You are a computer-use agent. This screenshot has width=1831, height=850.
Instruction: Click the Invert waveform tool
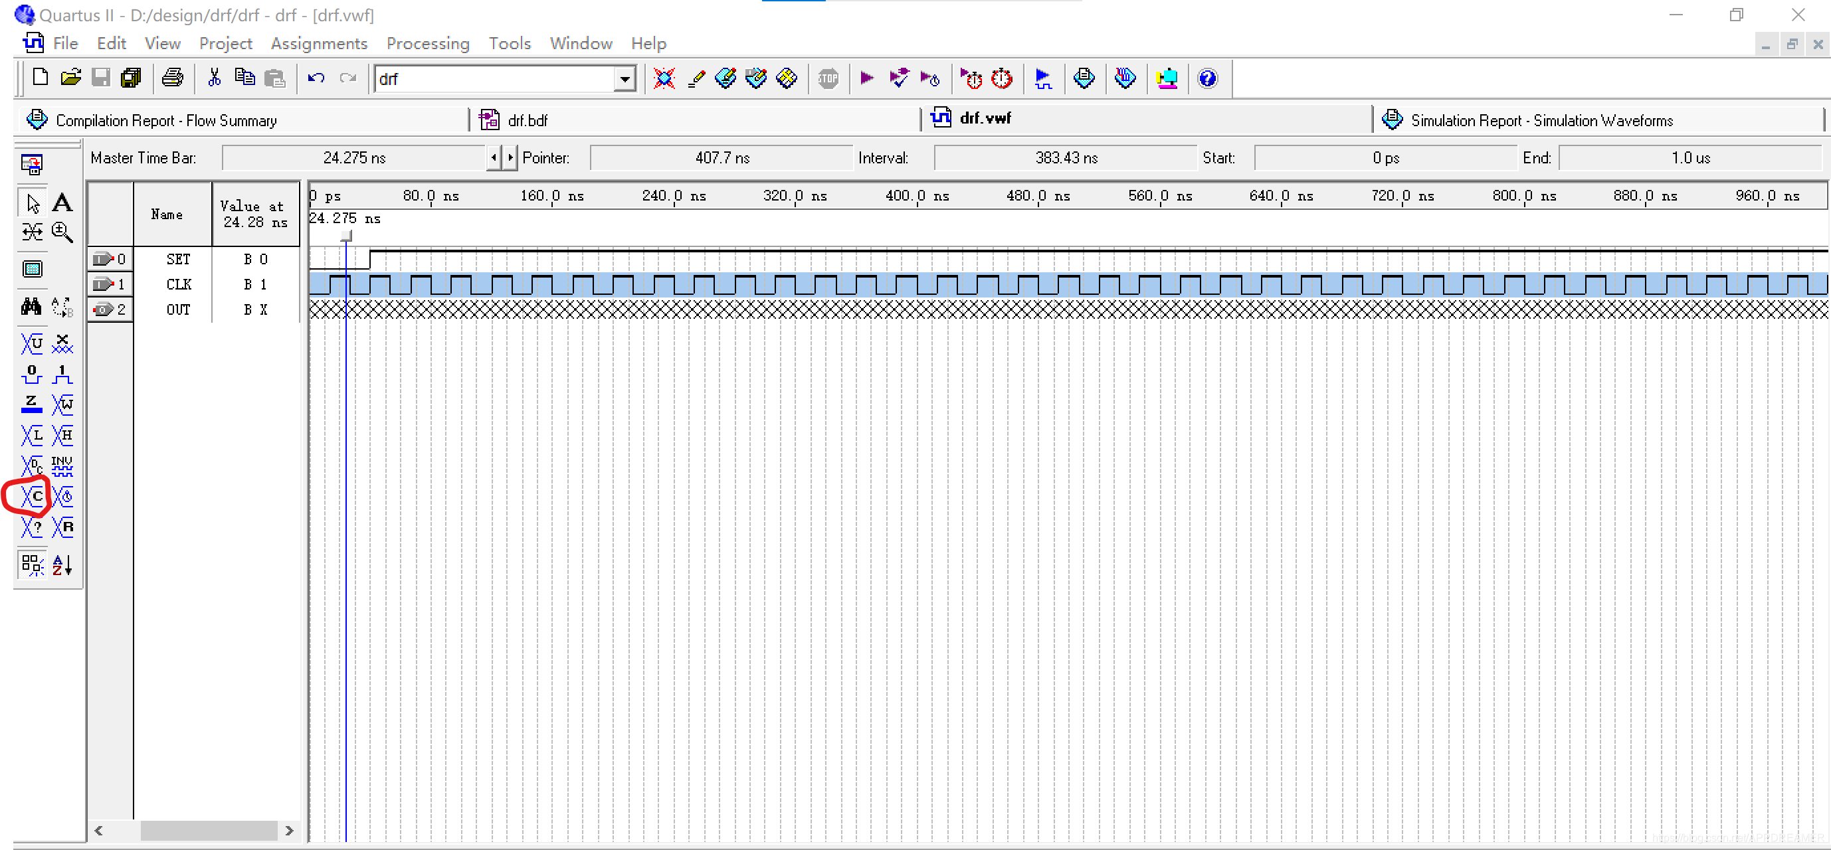[62, 466]
